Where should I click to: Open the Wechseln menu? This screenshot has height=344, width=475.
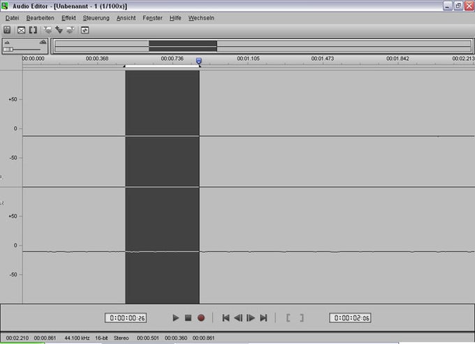[x=201, y=18]
